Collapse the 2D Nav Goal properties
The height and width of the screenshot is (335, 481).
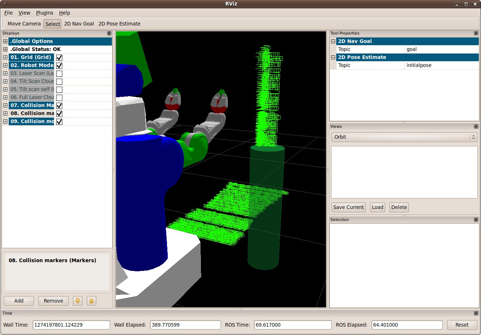coord(333,42)
